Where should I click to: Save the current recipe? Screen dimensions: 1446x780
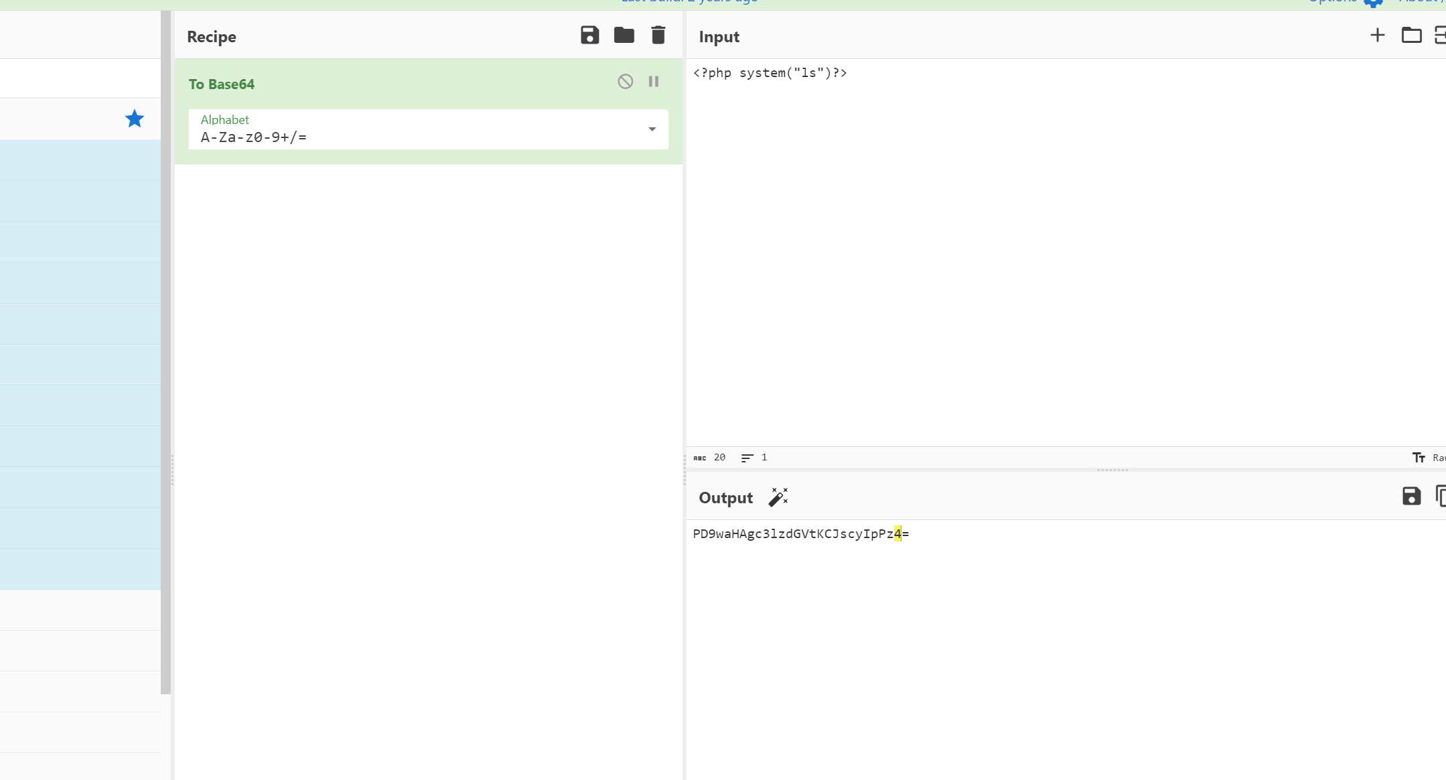click(589, 36)
